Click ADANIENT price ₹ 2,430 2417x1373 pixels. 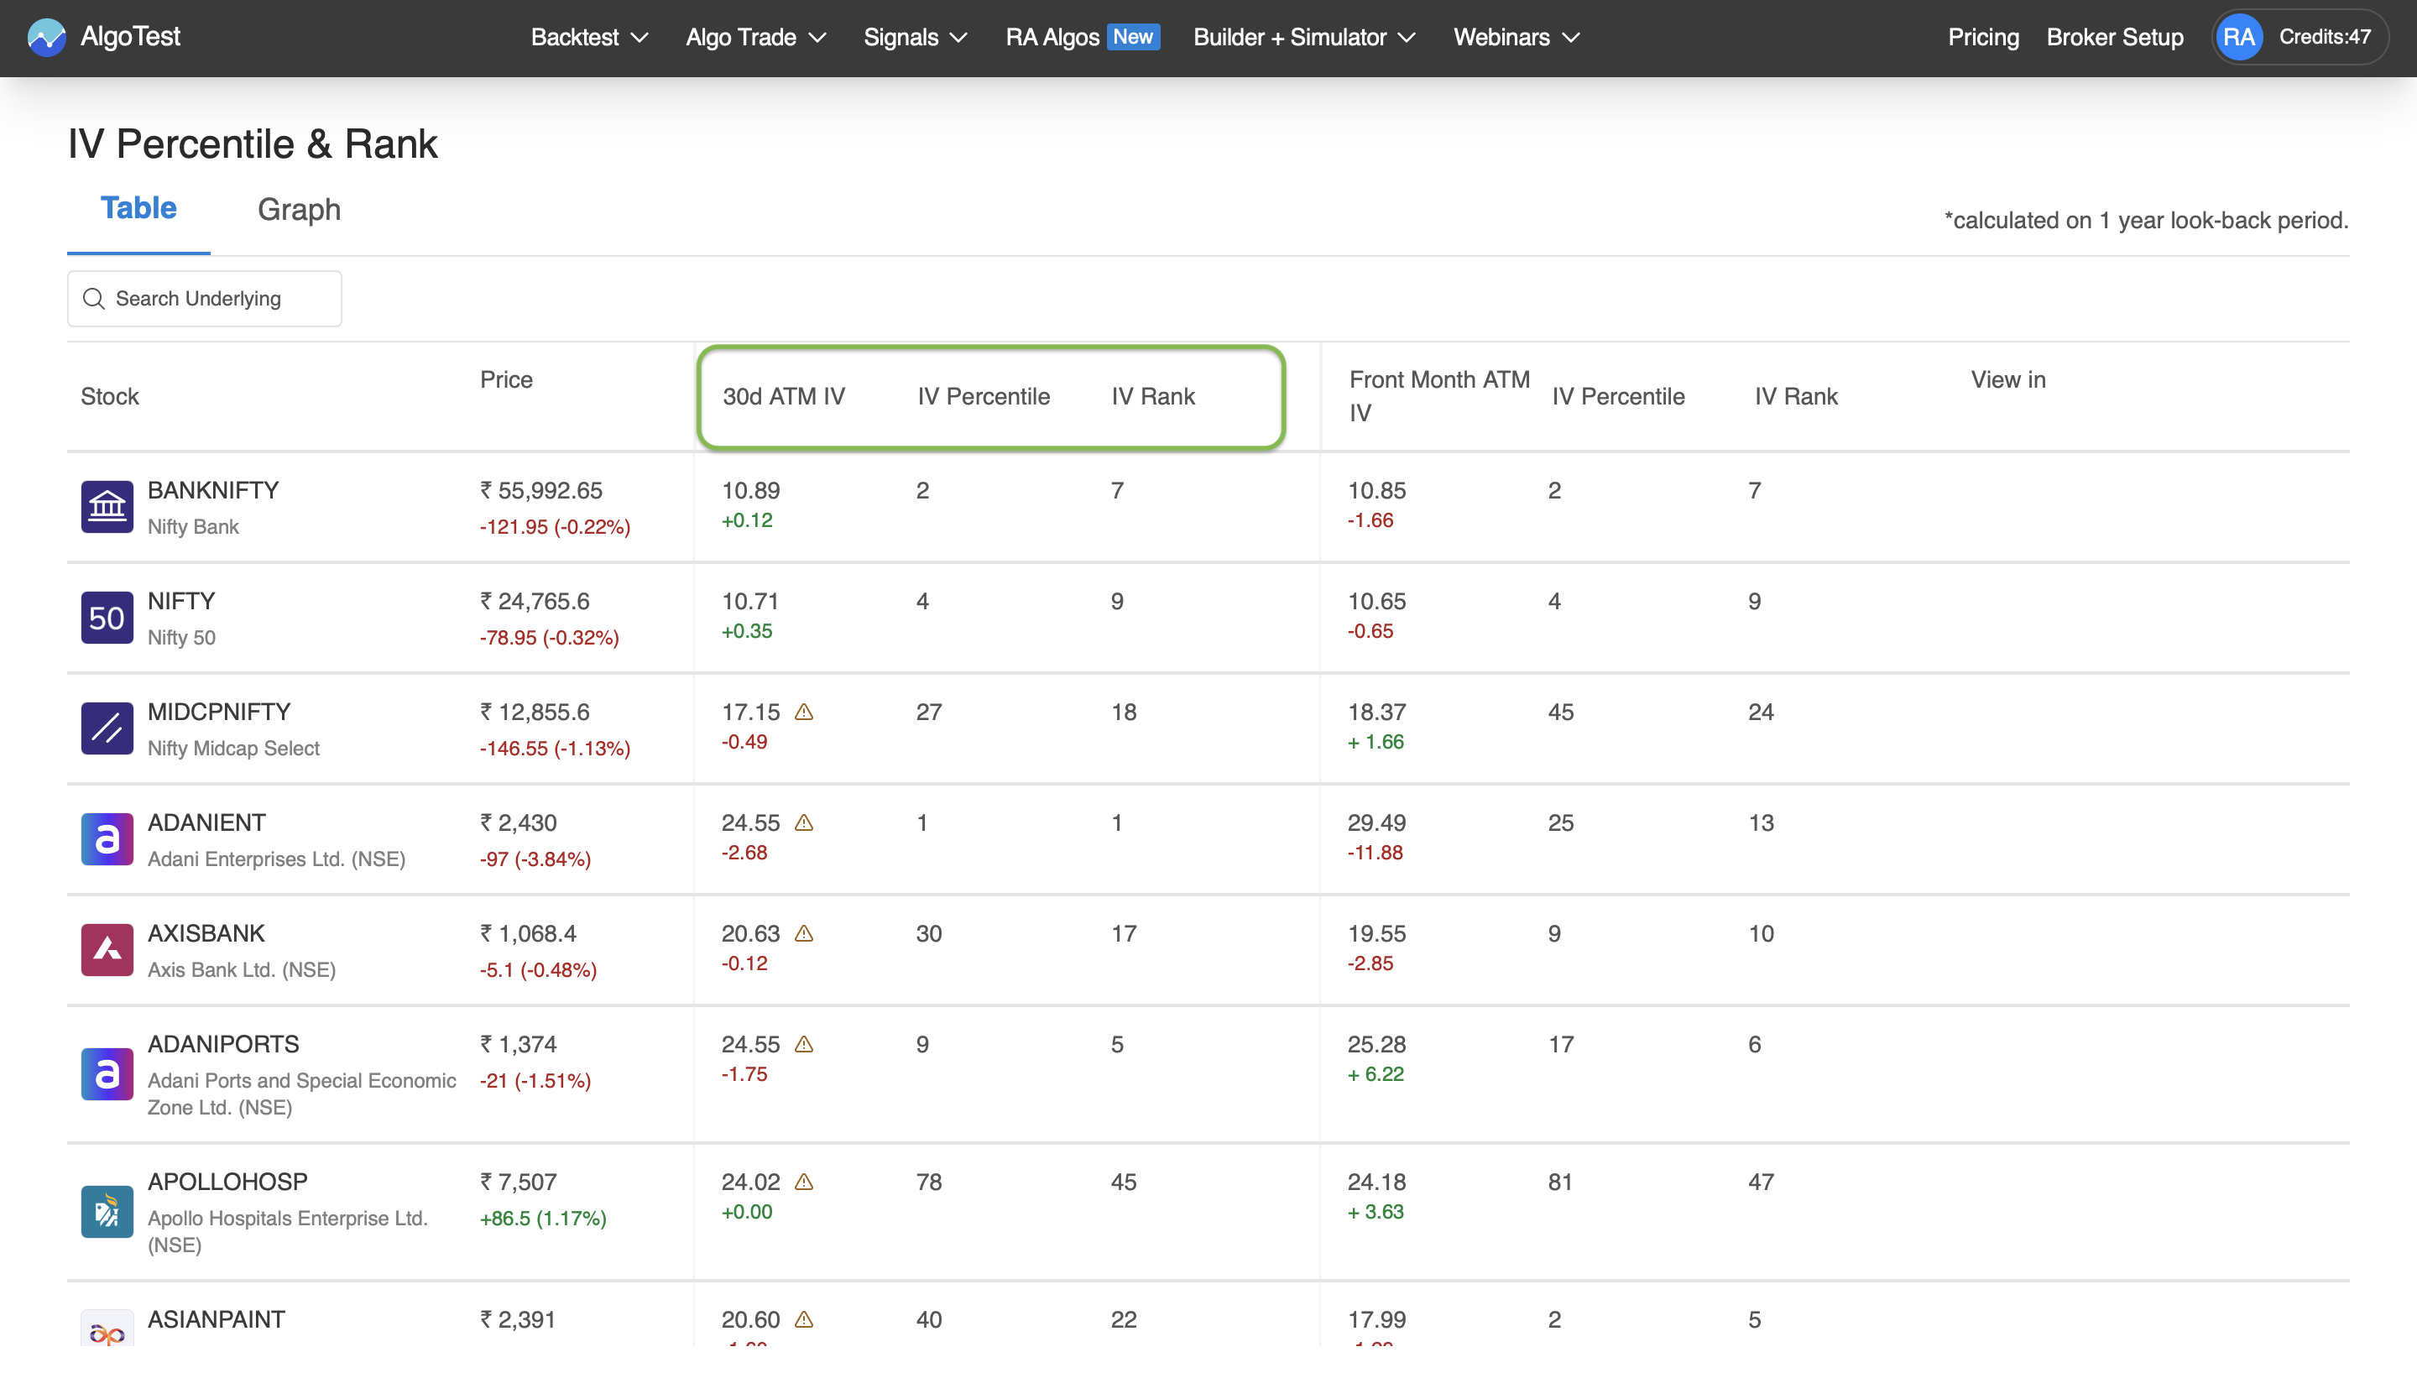(x=519, y=822)
